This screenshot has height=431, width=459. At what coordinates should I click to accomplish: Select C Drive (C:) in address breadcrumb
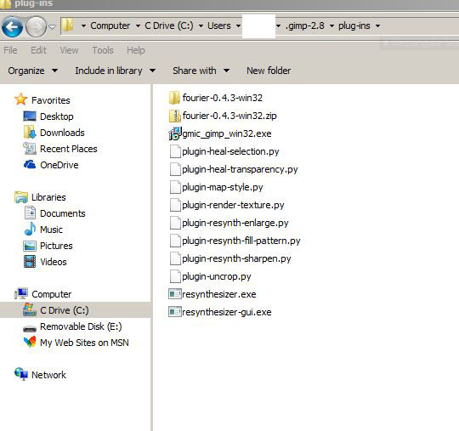169,26
